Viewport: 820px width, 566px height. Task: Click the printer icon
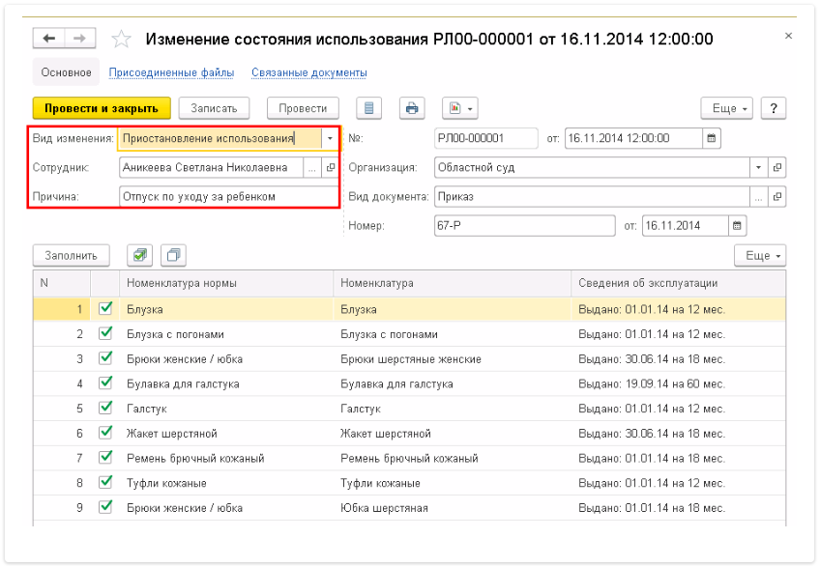413,108
